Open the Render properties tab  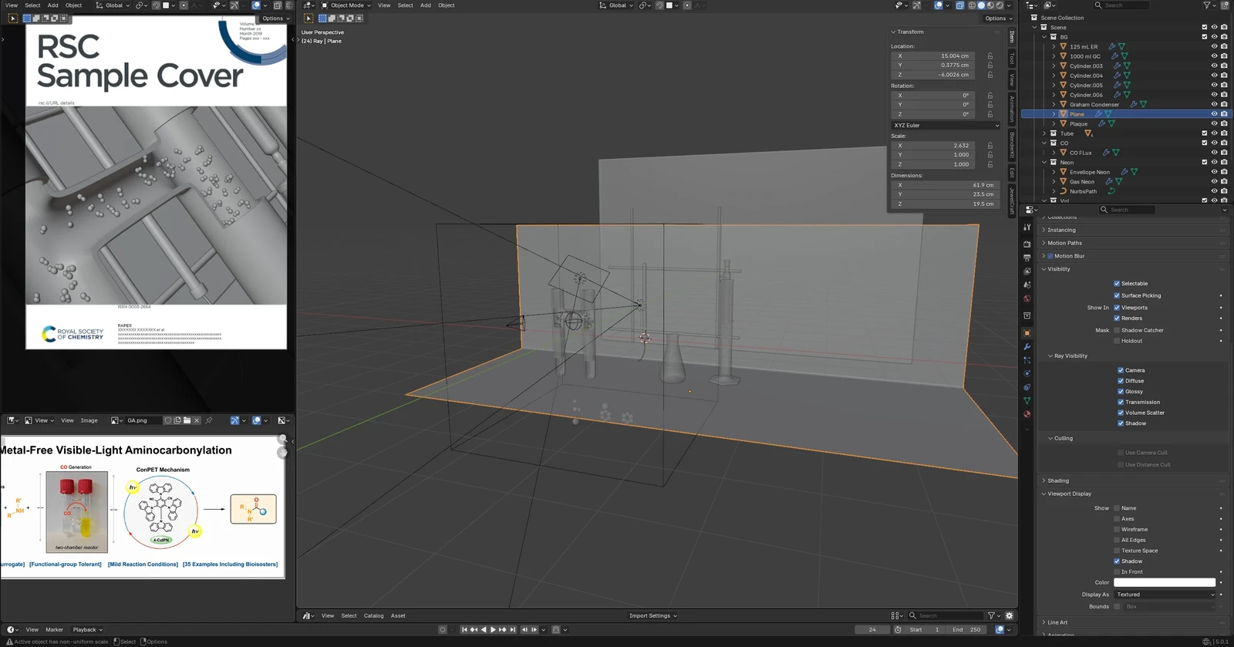pyautogui.click(x=1027, y=244)
